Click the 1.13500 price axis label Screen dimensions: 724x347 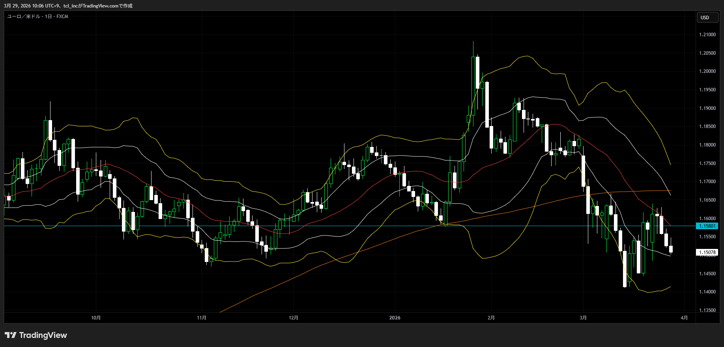coord(707,310)
